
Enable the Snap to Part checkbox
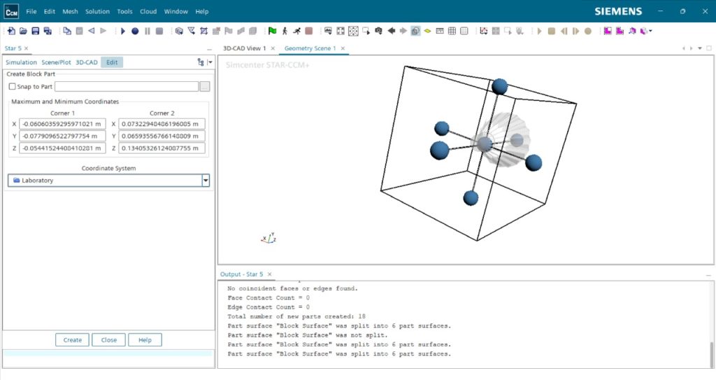point(12,87)
